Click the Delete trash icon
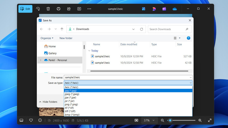Image resolution: width=228 pixels, height=128 pixels. pos(48,9)
